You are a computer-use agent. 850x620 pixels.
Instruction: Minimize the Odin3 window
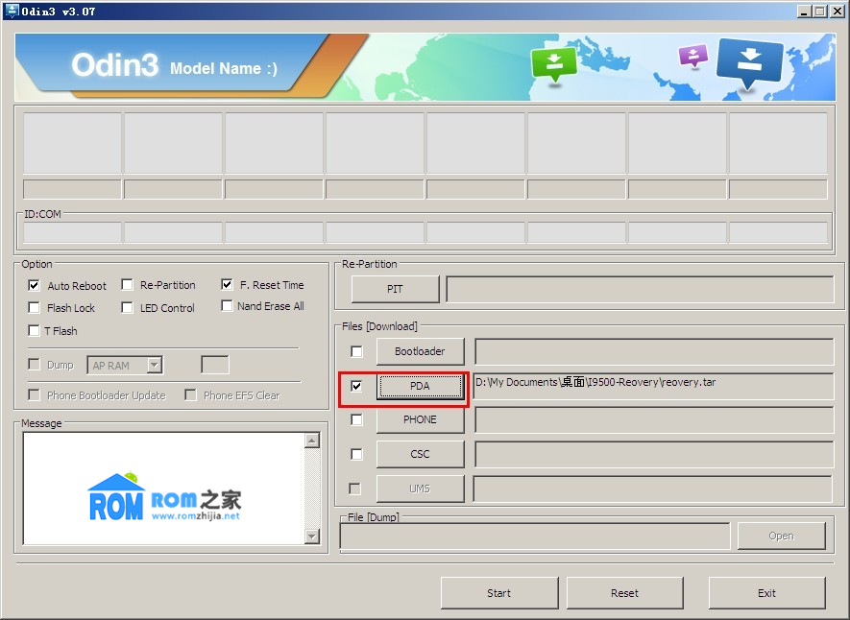click(x=804, y=11)
